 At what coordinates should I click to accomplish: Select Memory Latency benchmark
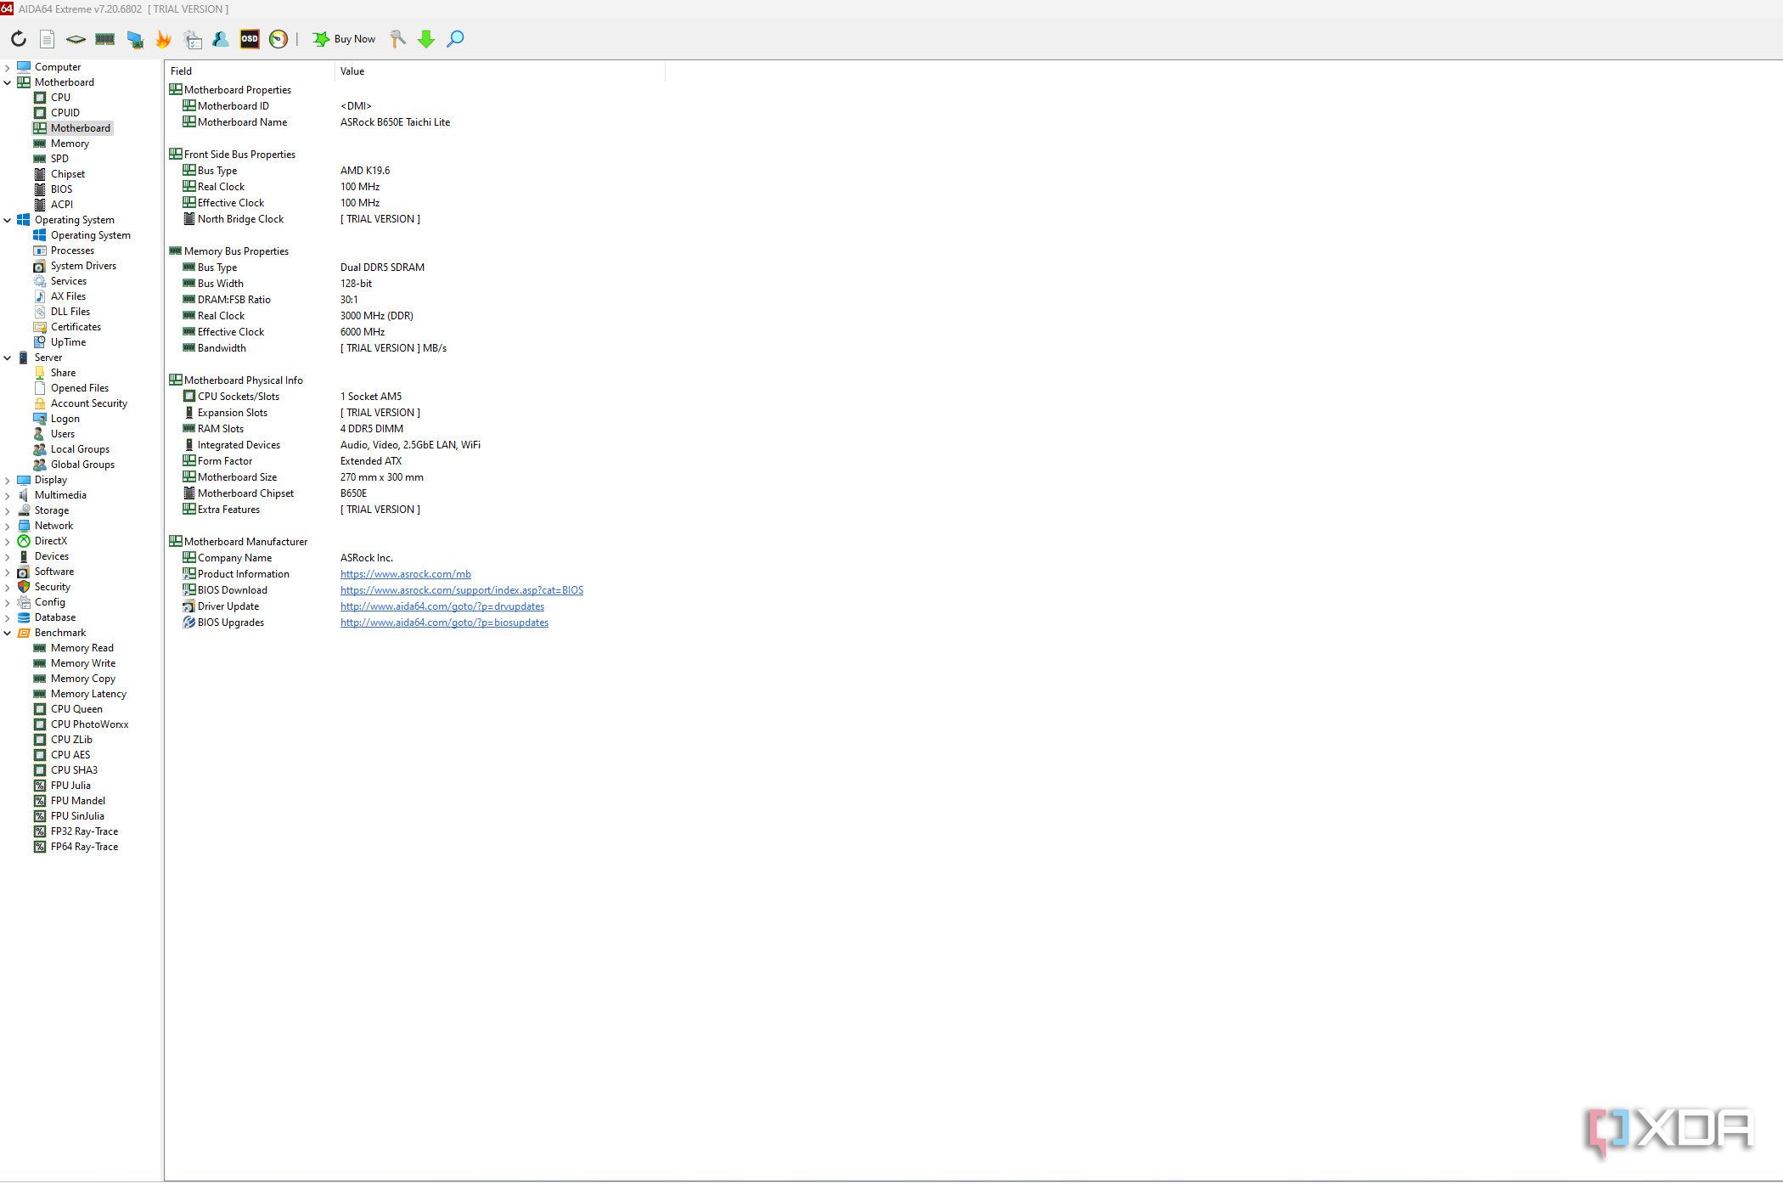point(88,694)
